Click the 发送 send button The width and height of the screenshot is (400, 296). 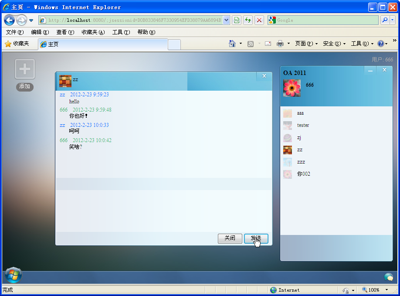tap(256, 238)
